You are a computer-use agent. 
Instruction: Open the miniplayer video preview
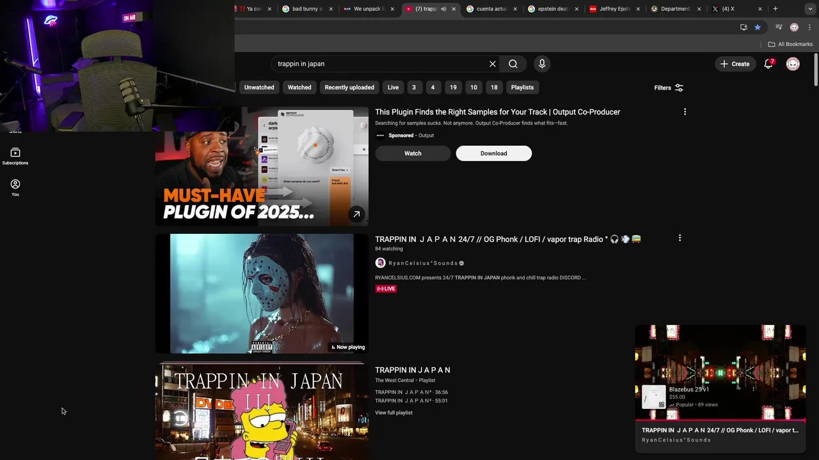(720, 372)
